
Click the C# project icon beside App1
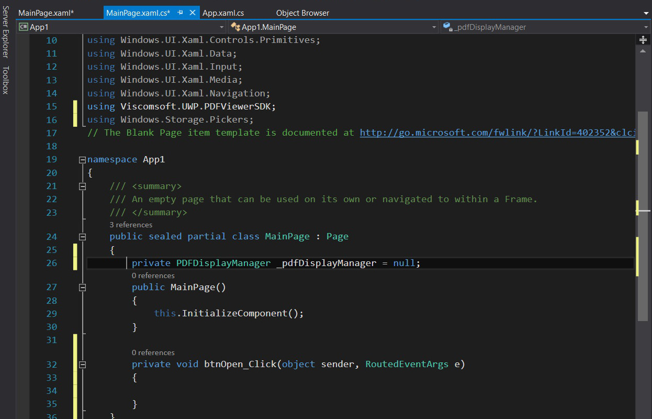(23, 27)
